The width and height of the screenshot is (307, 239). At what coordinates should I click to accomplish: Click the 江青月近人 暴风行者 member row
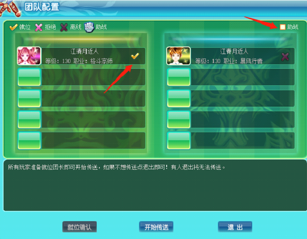(x=230, y=56)
